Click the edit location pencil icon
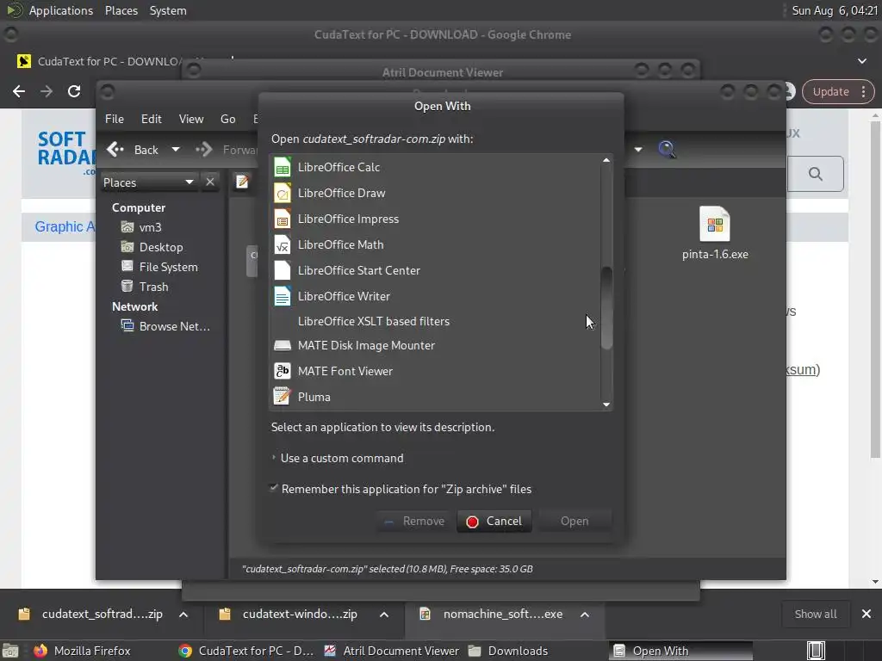Screen dimensions: 882x661 (x=242, y=182)
